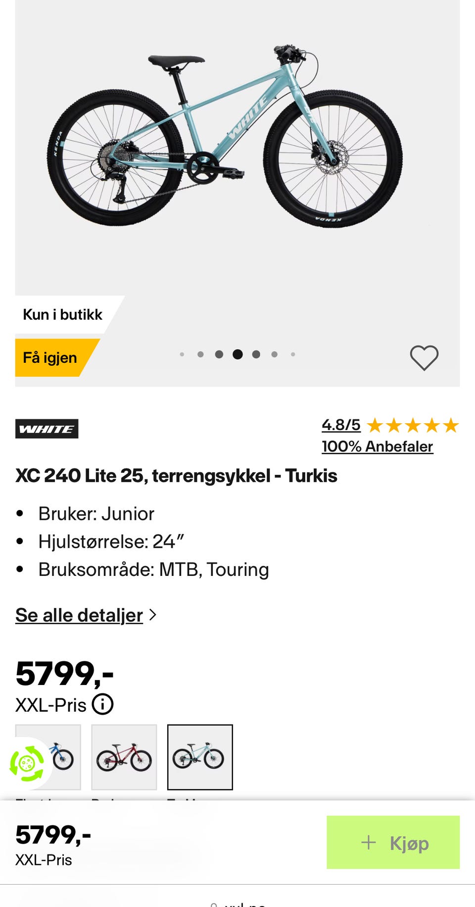Open the 4.8/5 rating link
475x907 pixels.
coord(341,425)
